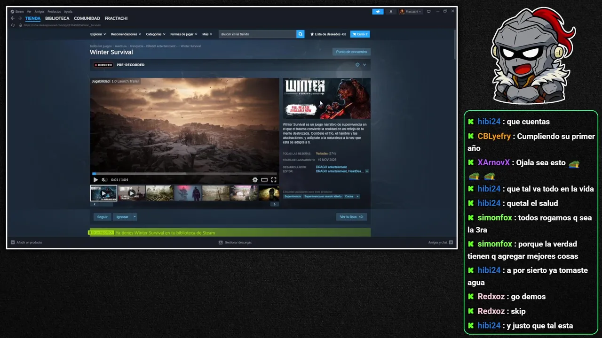Expand the Categorías dropdown
Image resolution: width=602 pixels, height=338 pixels.
(x=156, y=34)
